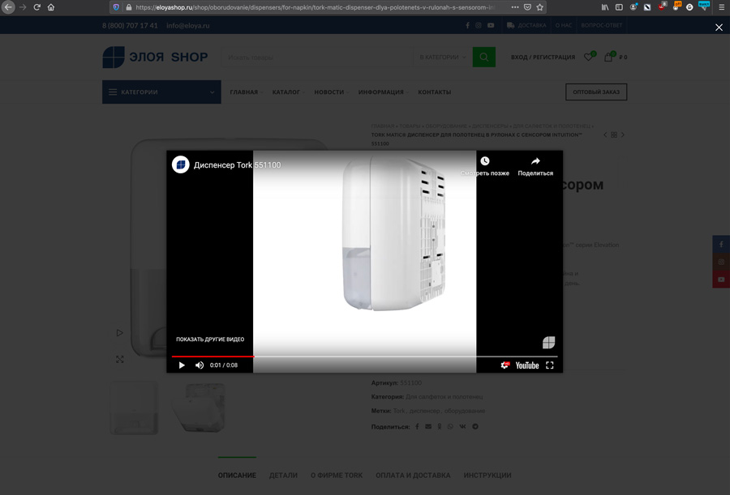The height and width of the screenshot is (495, 730).
Task: Open ВХОД / РЕГИСТРАЦИЯ
Action: (543, 57)
